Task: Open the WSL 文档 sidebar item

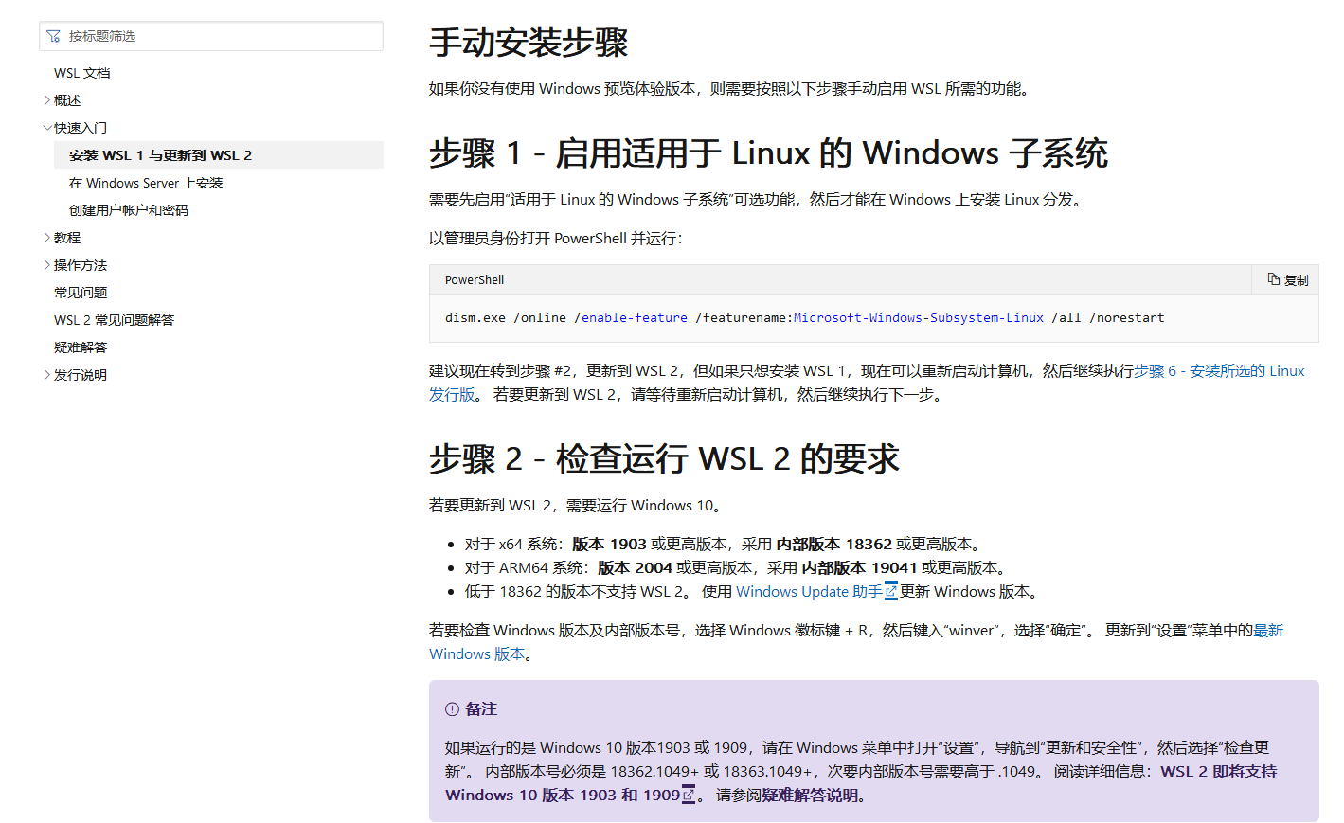Action: (x=82, y=73)
